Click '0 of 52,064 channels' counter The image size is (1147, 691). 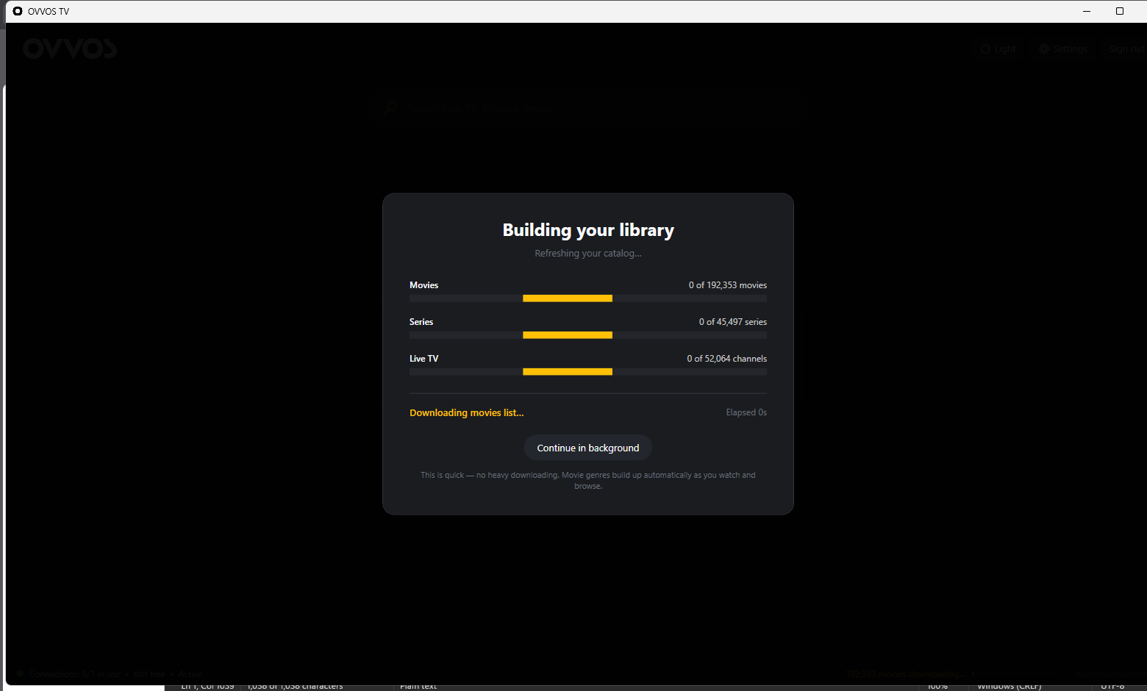click(727, 359)
